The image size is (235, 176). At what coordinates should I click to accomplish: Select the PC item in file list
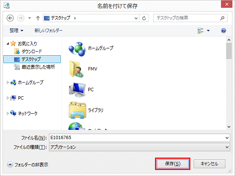click(x=81, y=90)
